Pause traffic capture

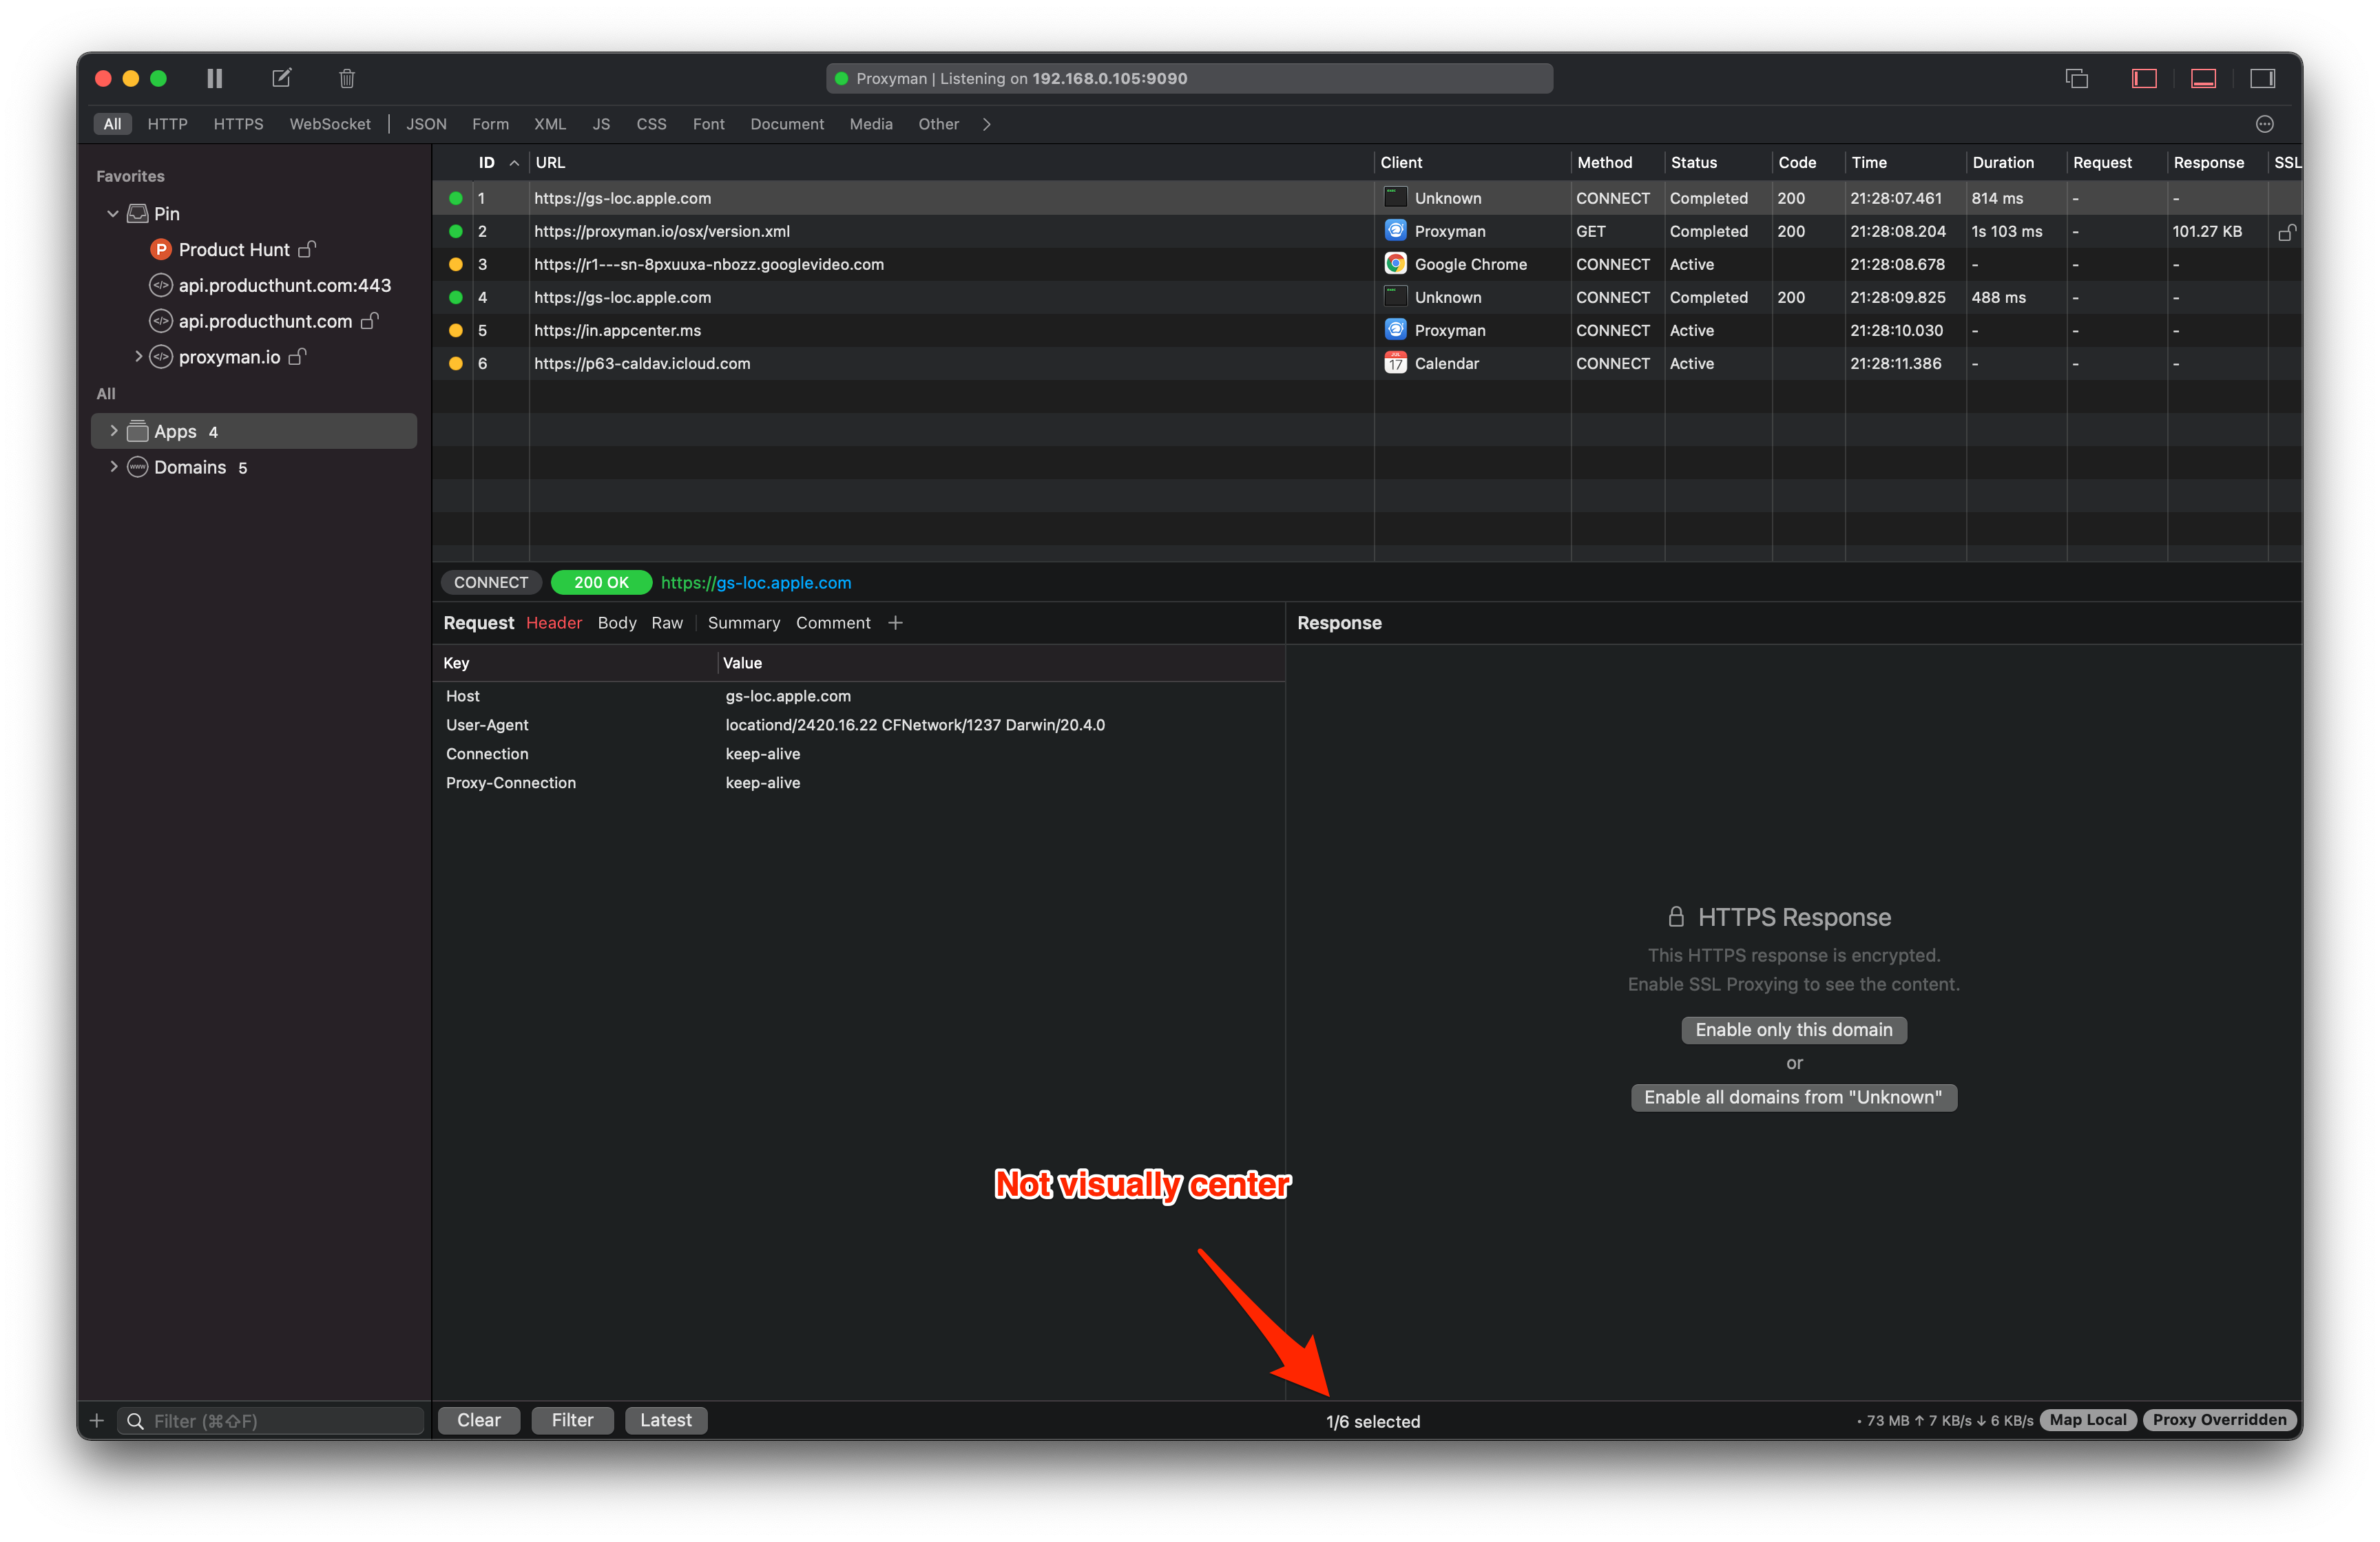pyautogui.click(x=214, y=78)
